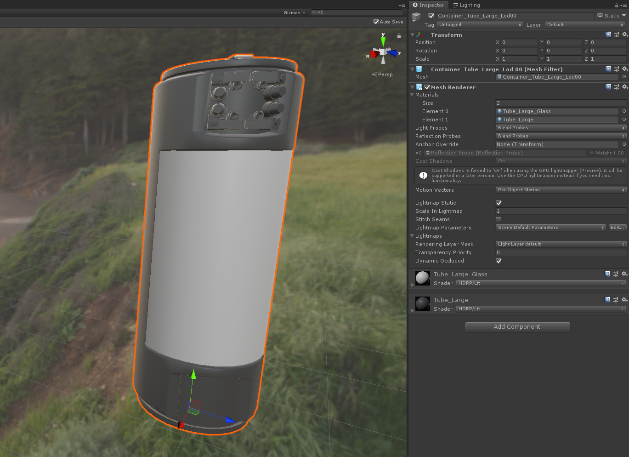This screenshot has width=629, height=457.
Task: Open Transform component help reference icon
Action: 608,34
